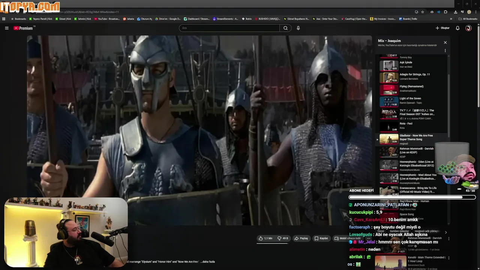The image size is (480, 270).
Task: Play Adagio for Strings, Op. 11
Action: pyautogui.click(x=412, y=77)
